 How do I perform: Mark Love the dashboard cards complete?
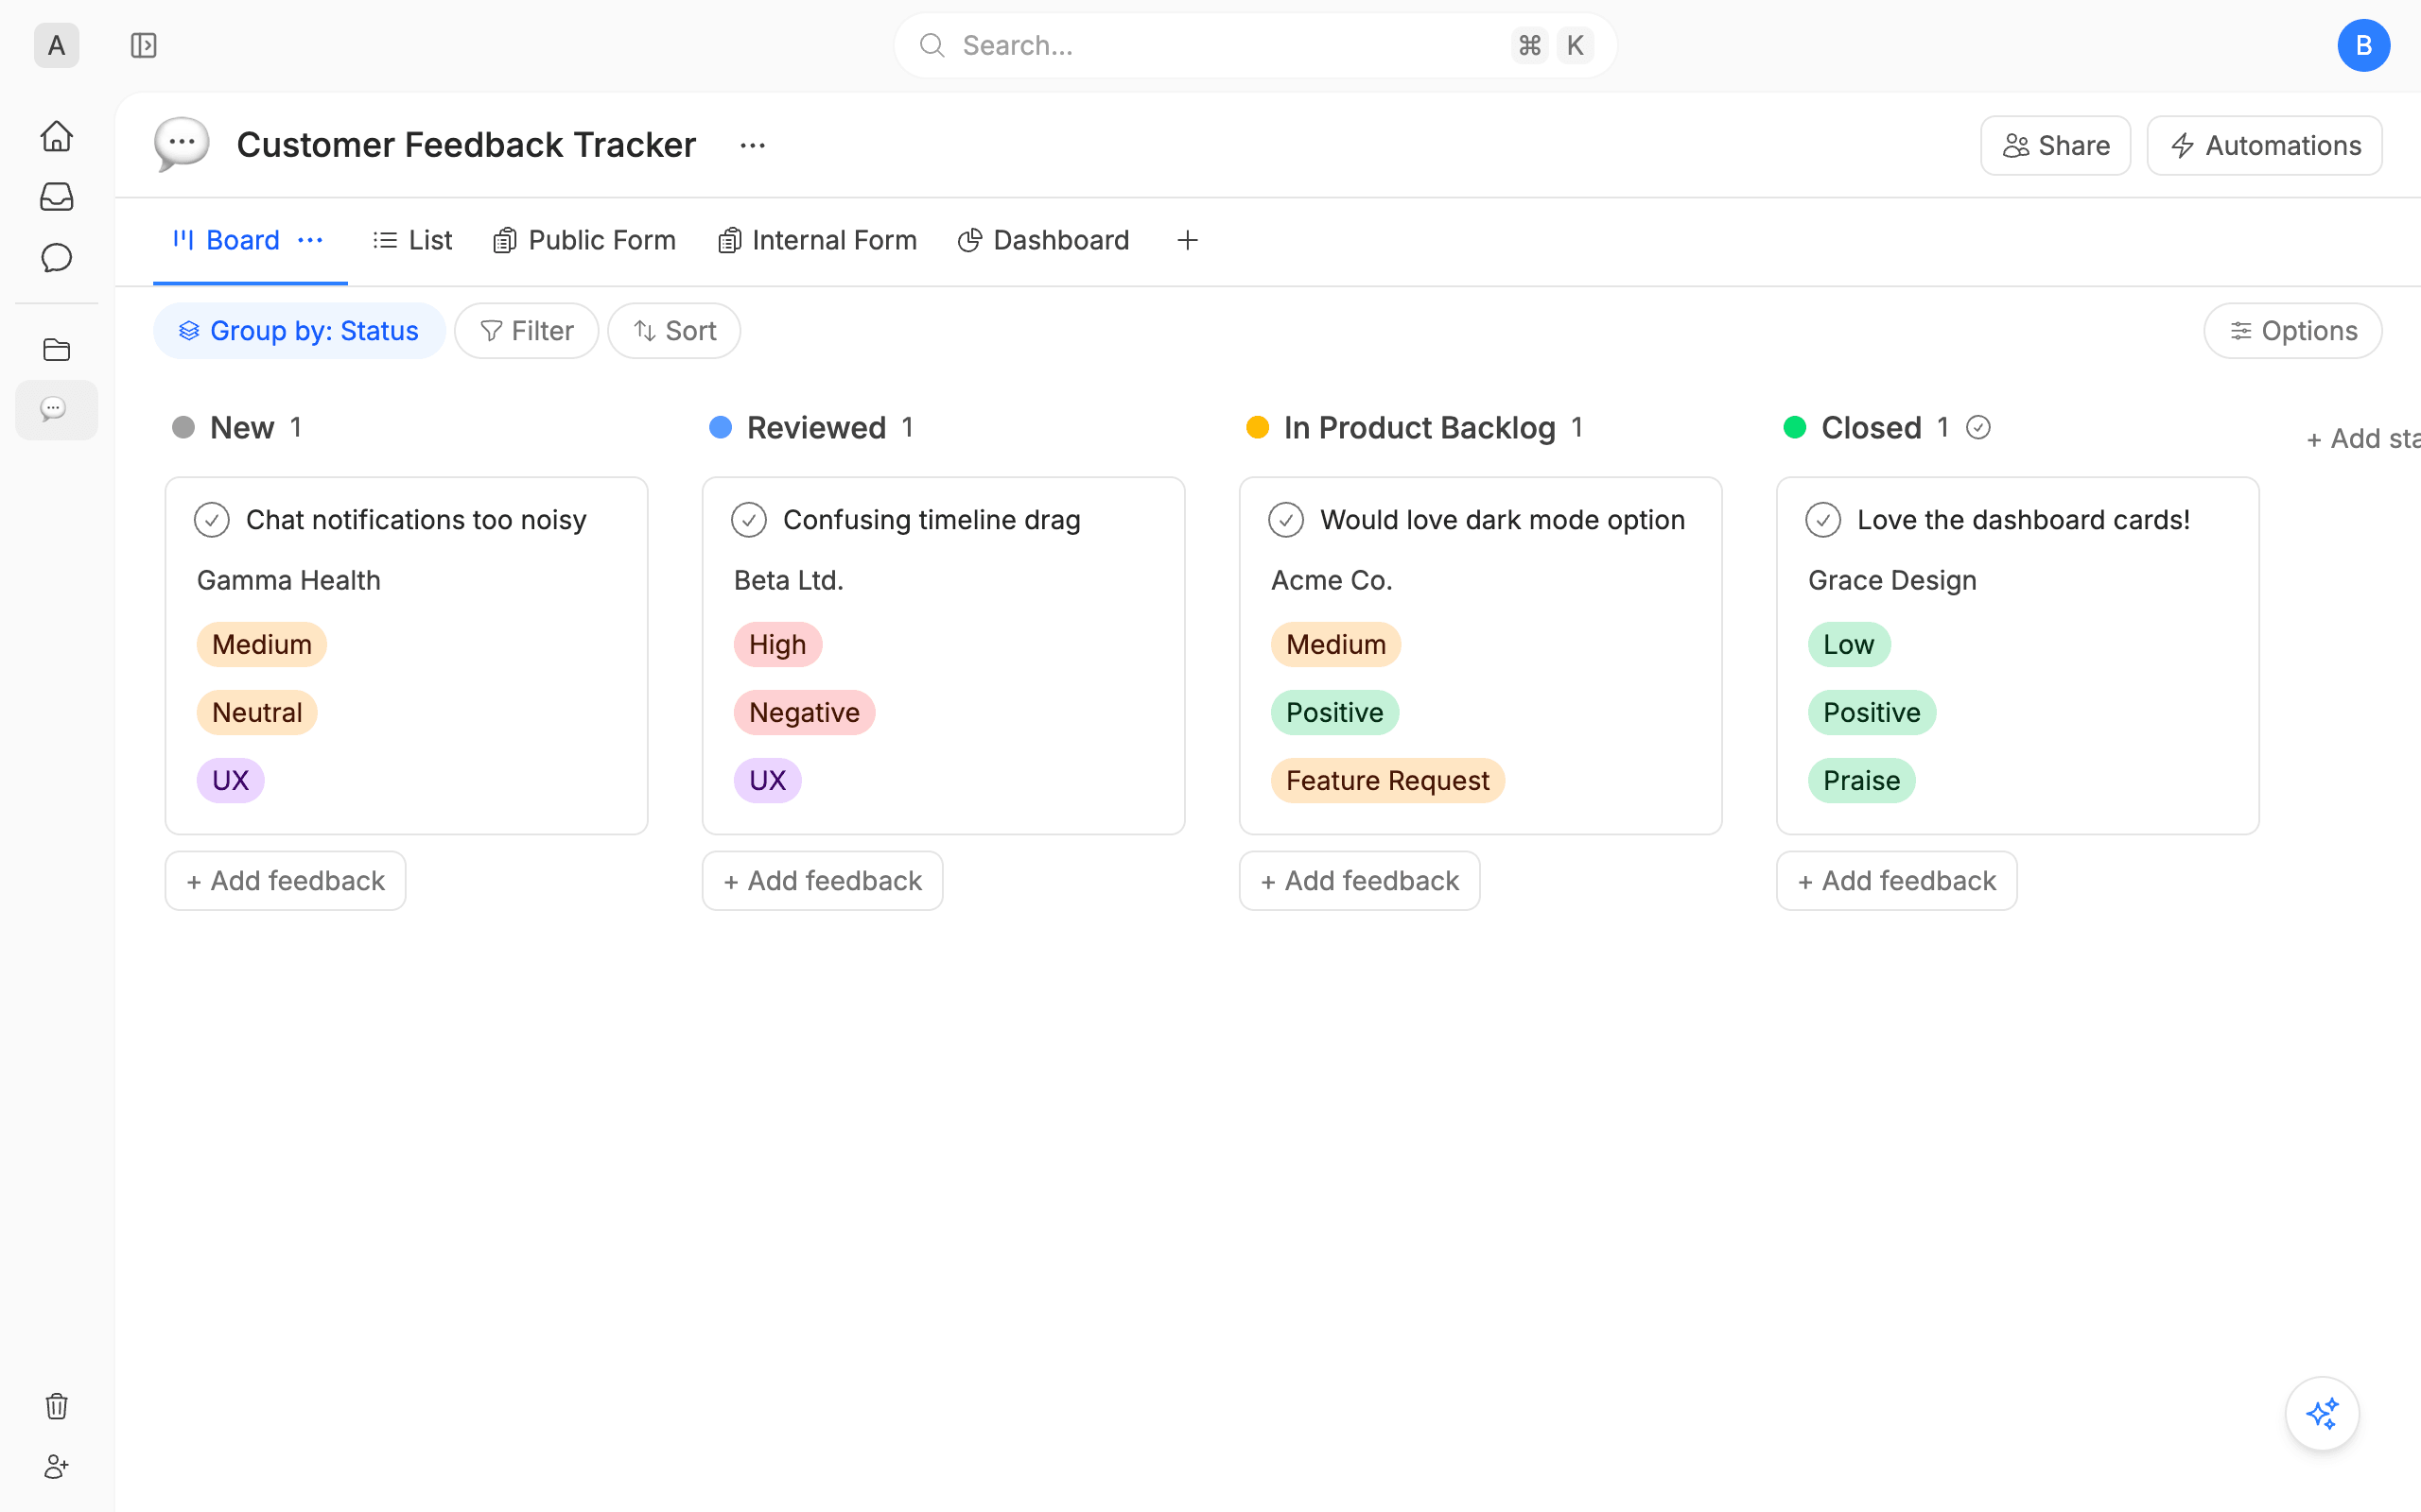[1823, 520]
